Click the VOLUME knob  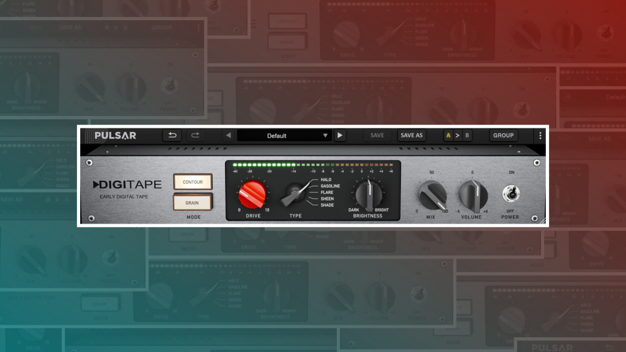[473, 196]
